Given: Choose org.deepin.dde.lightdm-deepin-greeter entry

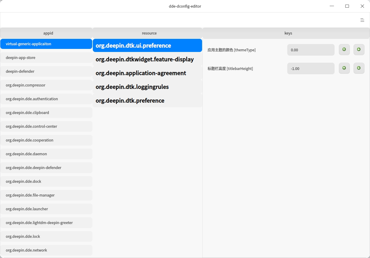Looking at the screenshot, I should (46, 223).
